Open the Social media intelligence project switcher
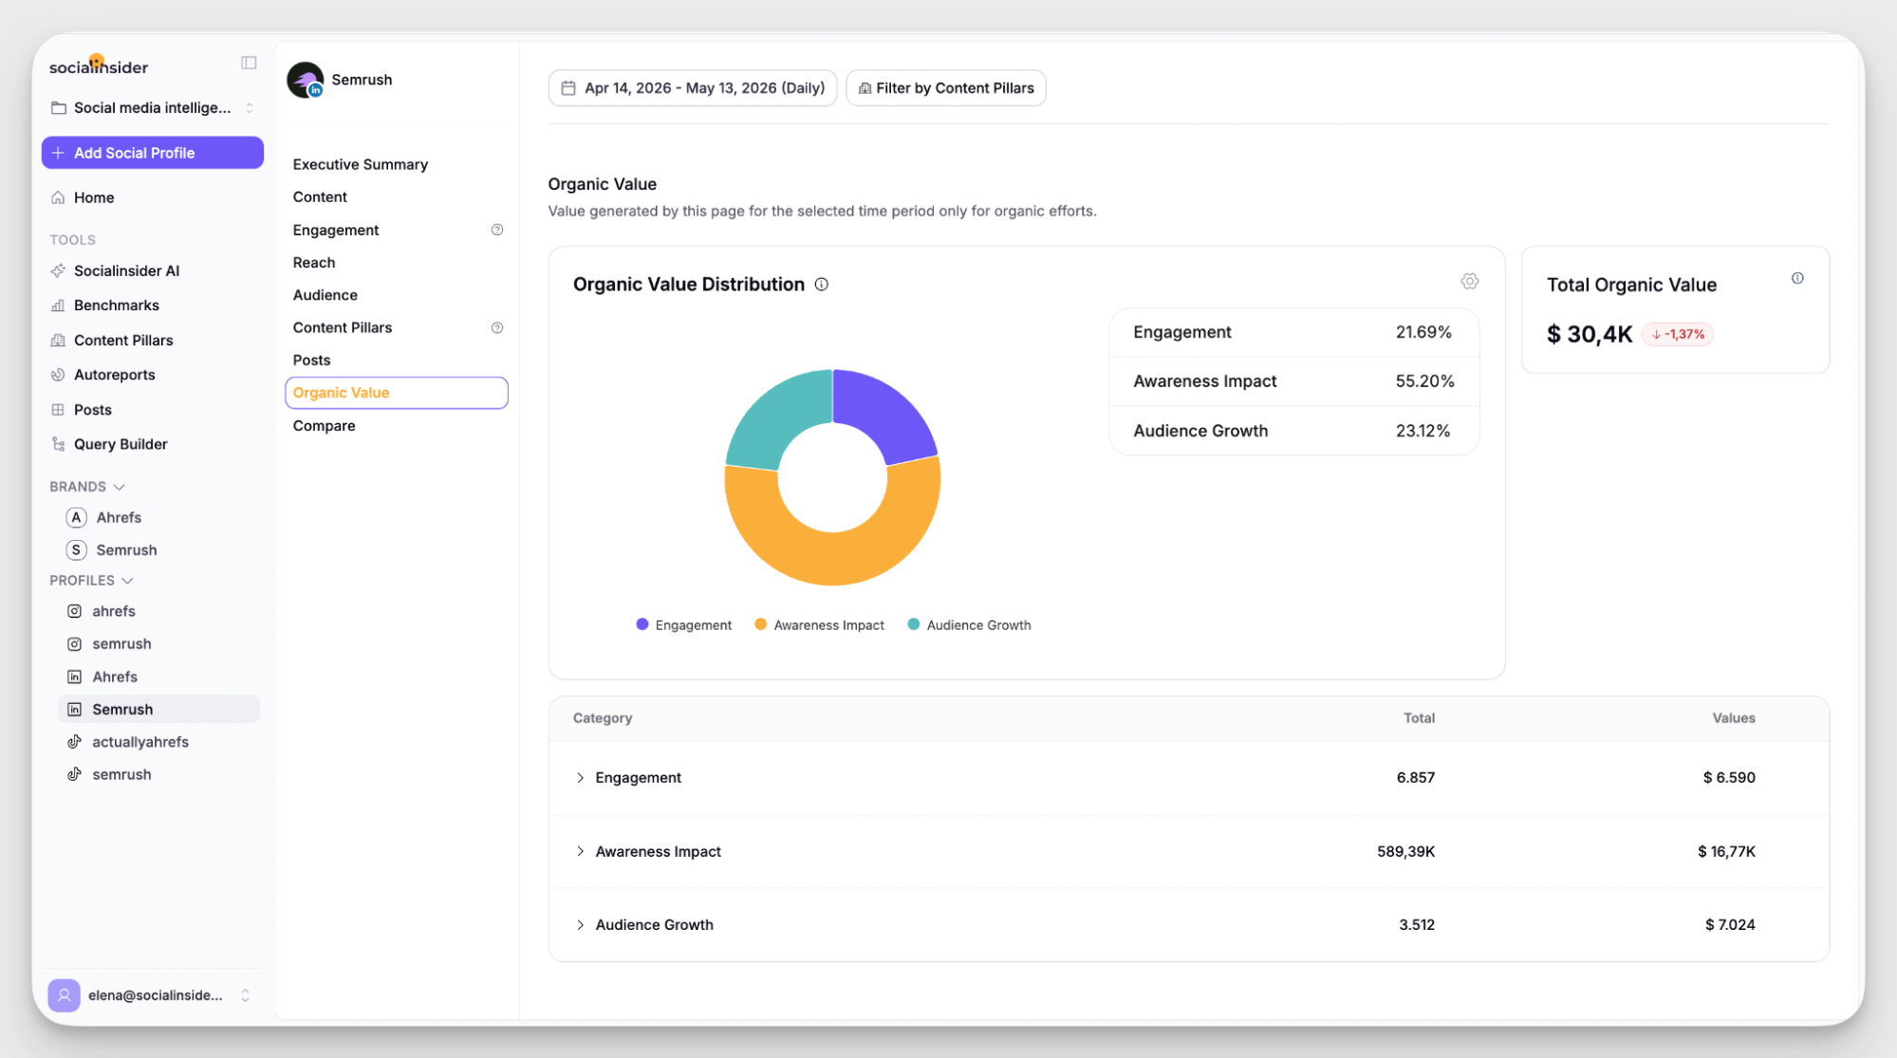1897x1058 pixels. coord(153,108)
